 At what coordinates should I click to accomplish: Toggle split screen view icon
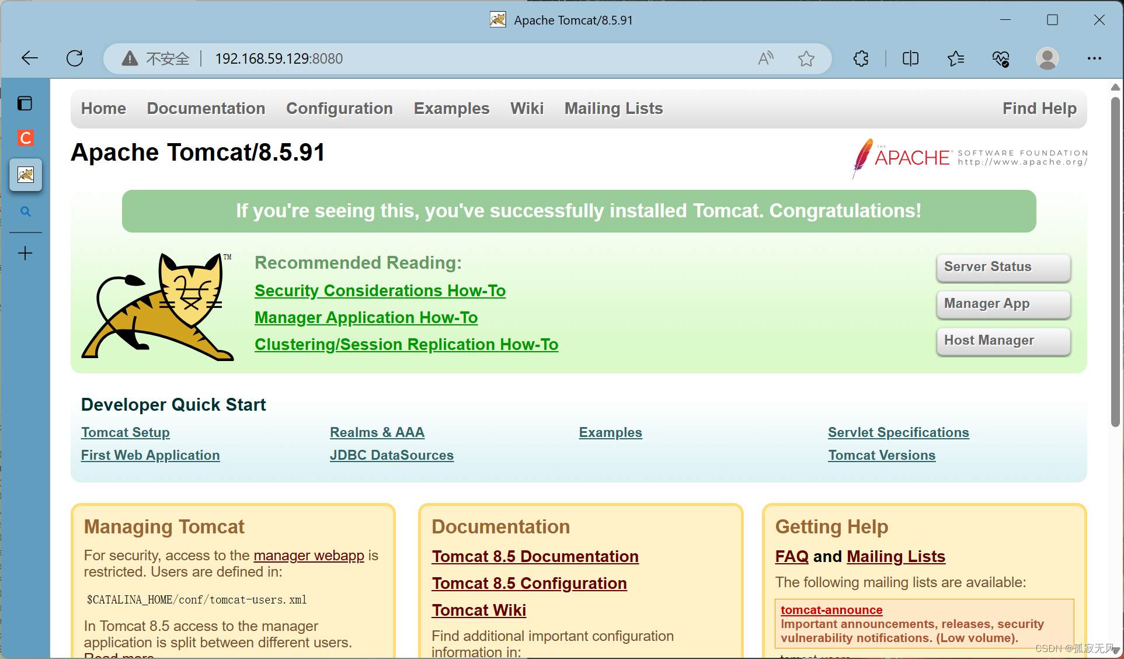pos(910,58)
